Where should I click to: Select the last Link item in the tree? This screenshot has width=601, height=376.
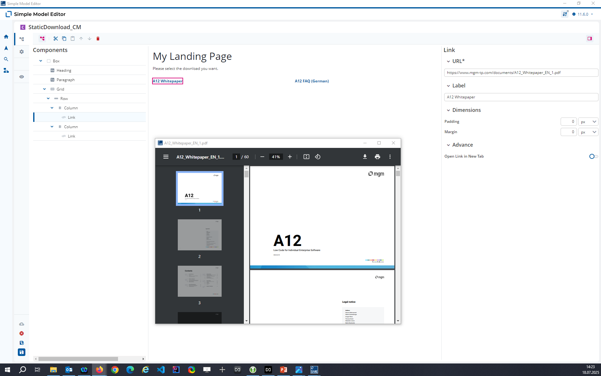point(90,136)
